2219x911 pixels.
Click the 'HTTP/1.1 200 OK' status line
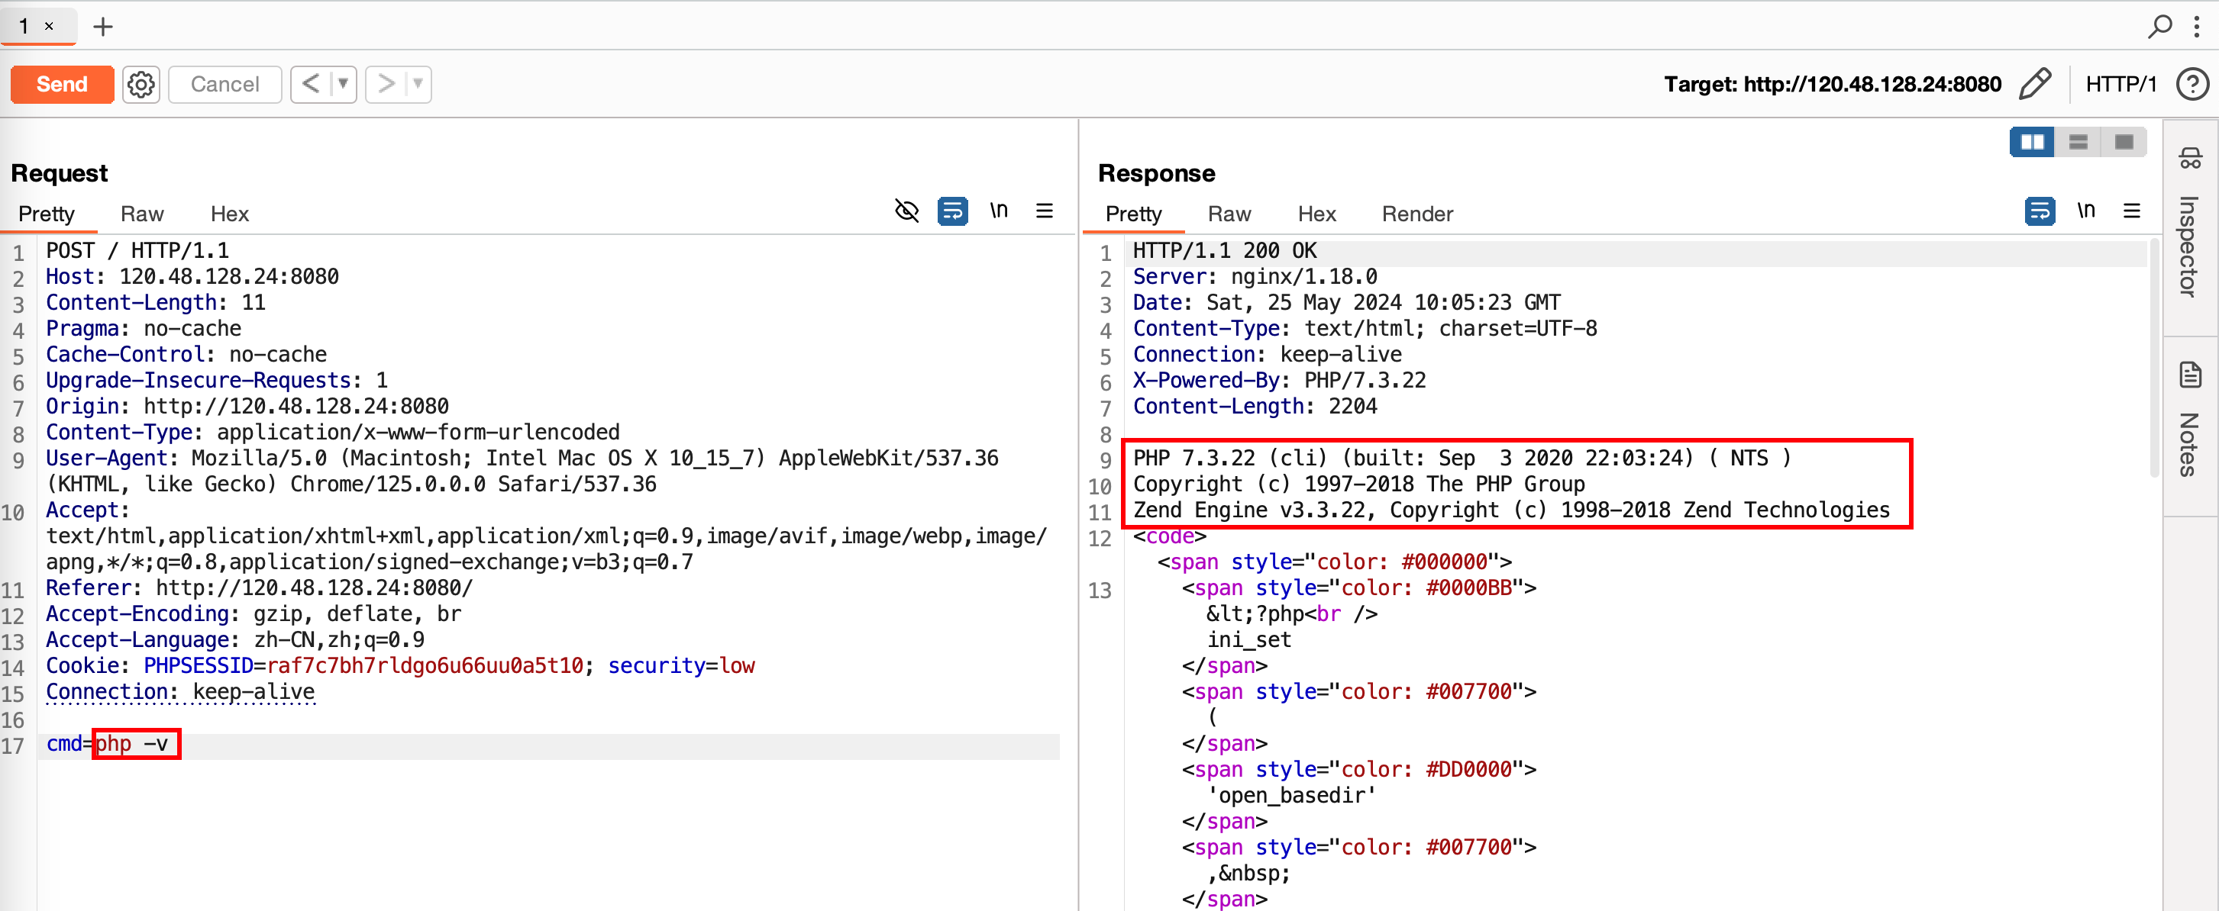tap(1224, 250)
